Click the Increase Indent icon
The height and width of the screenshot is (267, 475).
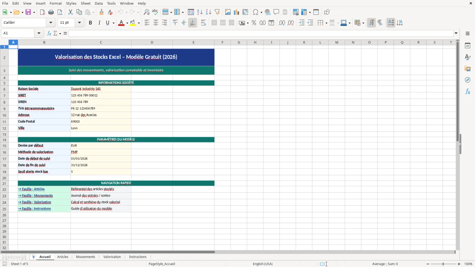click(302, 23)
